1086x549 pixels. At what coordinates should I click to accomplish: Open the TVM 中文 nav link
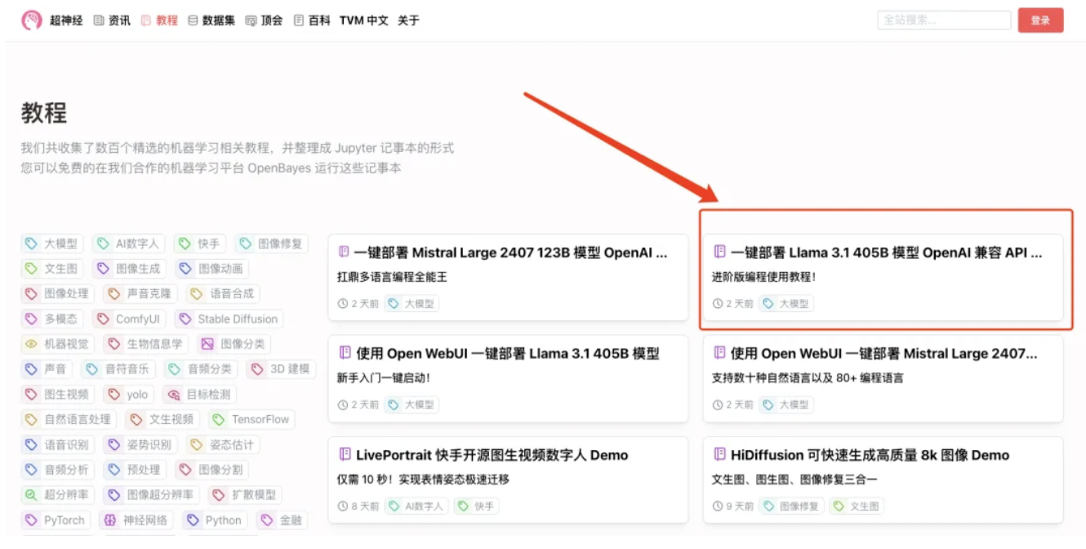pos(364,20)
